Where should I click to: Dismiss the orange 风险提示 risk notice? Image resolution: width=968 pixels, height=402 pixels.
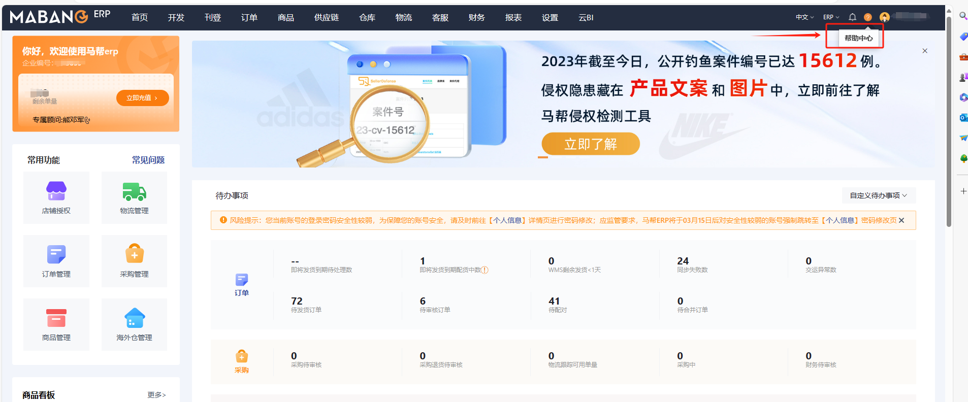(901, 220)
